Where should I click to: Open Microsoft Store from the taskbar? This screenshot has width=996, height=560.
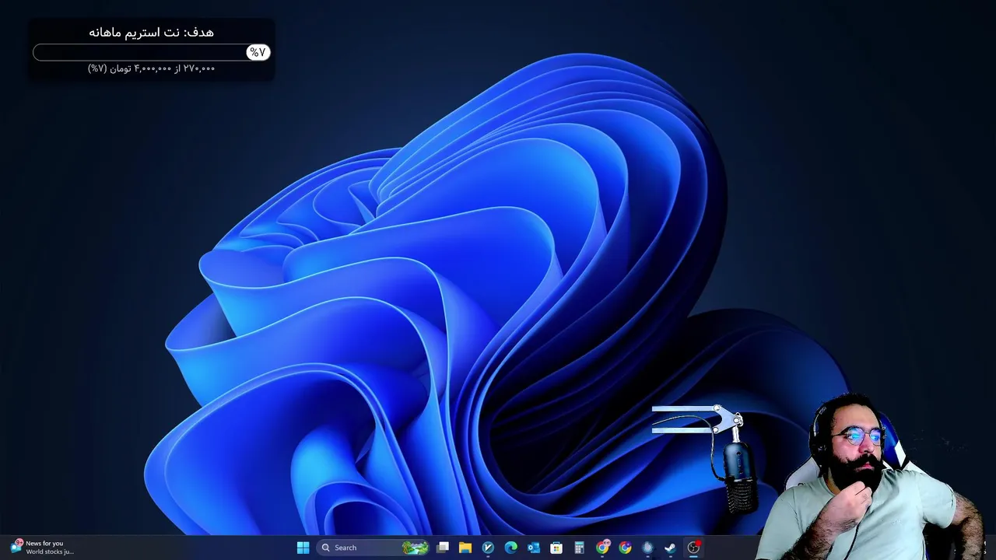pos(556,548)
